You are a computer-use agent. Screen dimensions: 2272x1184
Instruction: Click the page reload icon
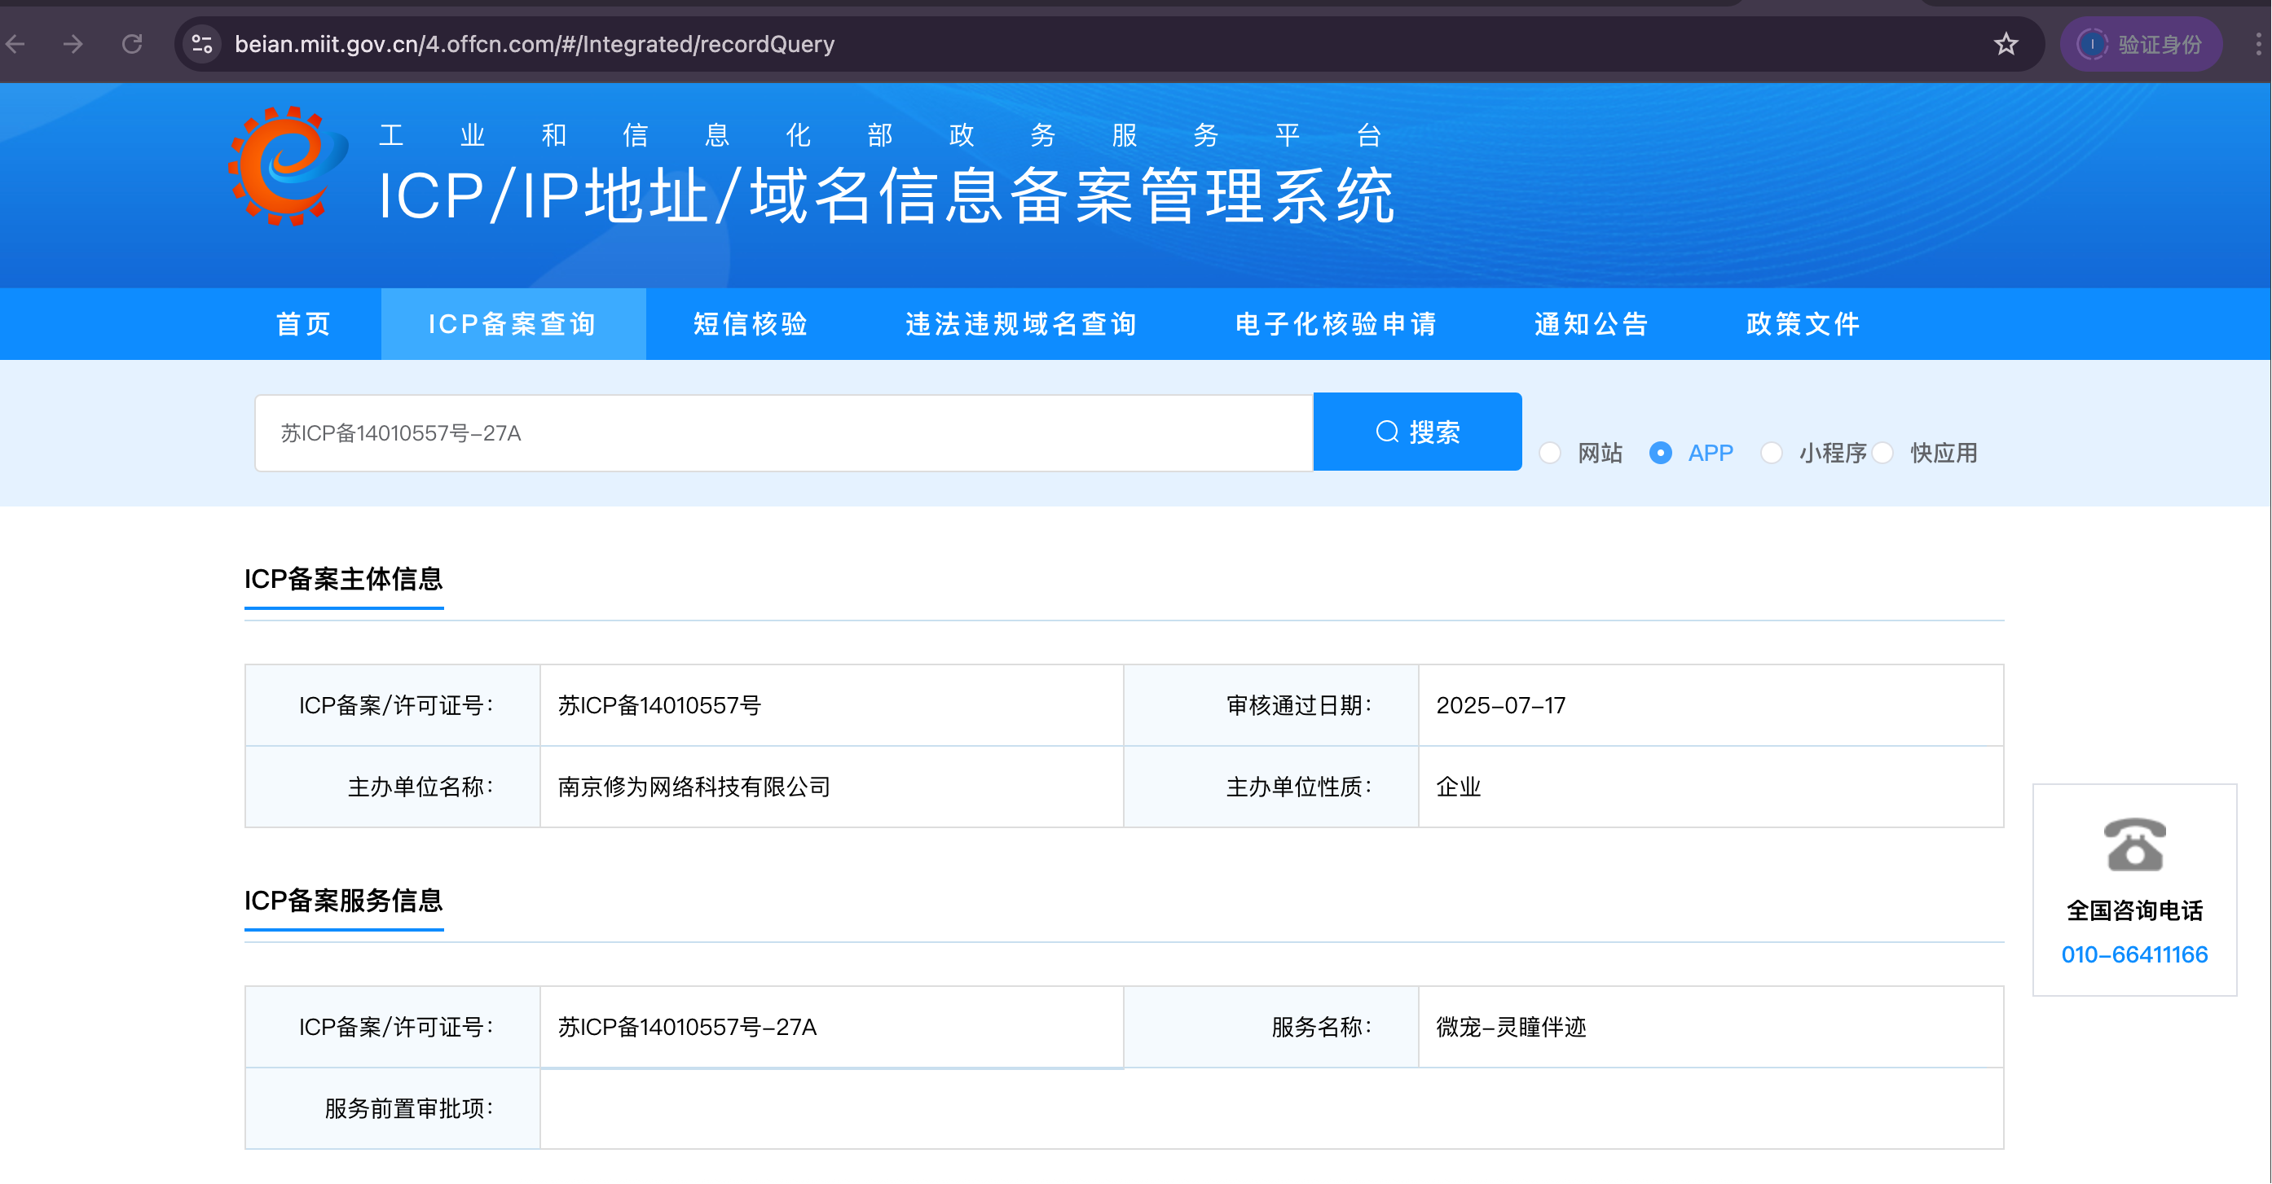coord(132,43)
